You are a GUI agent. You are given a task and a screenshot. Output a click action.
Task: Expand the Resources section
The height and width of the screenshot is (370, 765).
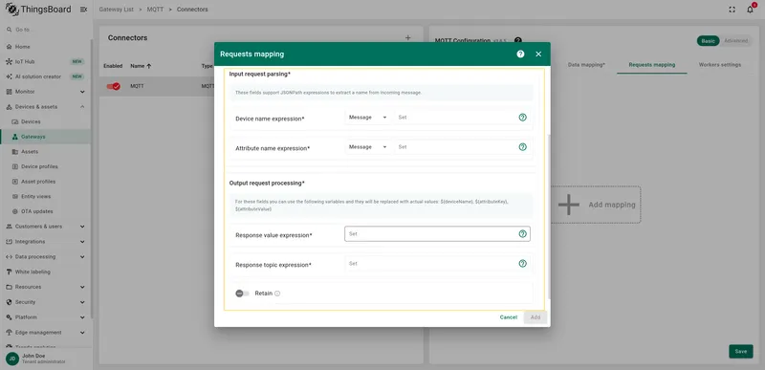82,287
